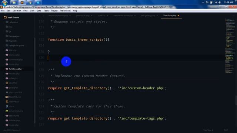This screenshot has height=133, width=237.
Task: Click the function basic_theme_scripts line
Action: (x=79, y=40)
